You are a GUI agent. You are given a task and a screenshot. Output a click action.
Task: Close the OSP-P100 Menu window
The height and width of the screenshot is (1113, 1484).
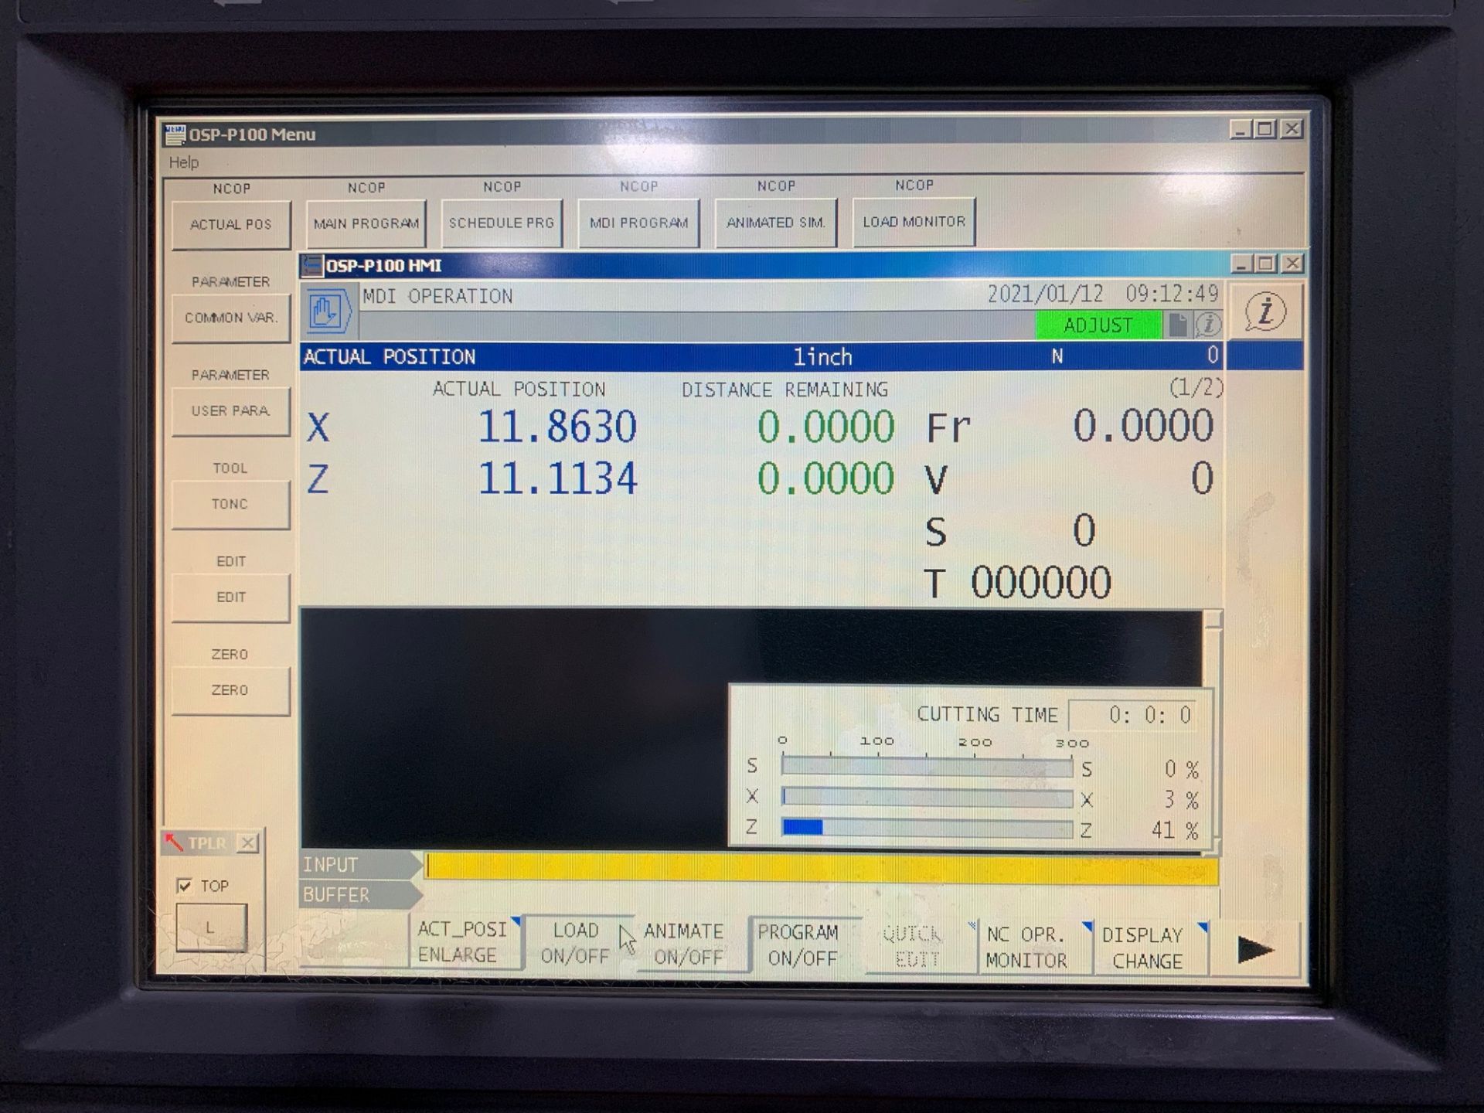(x=1292, y=129)
